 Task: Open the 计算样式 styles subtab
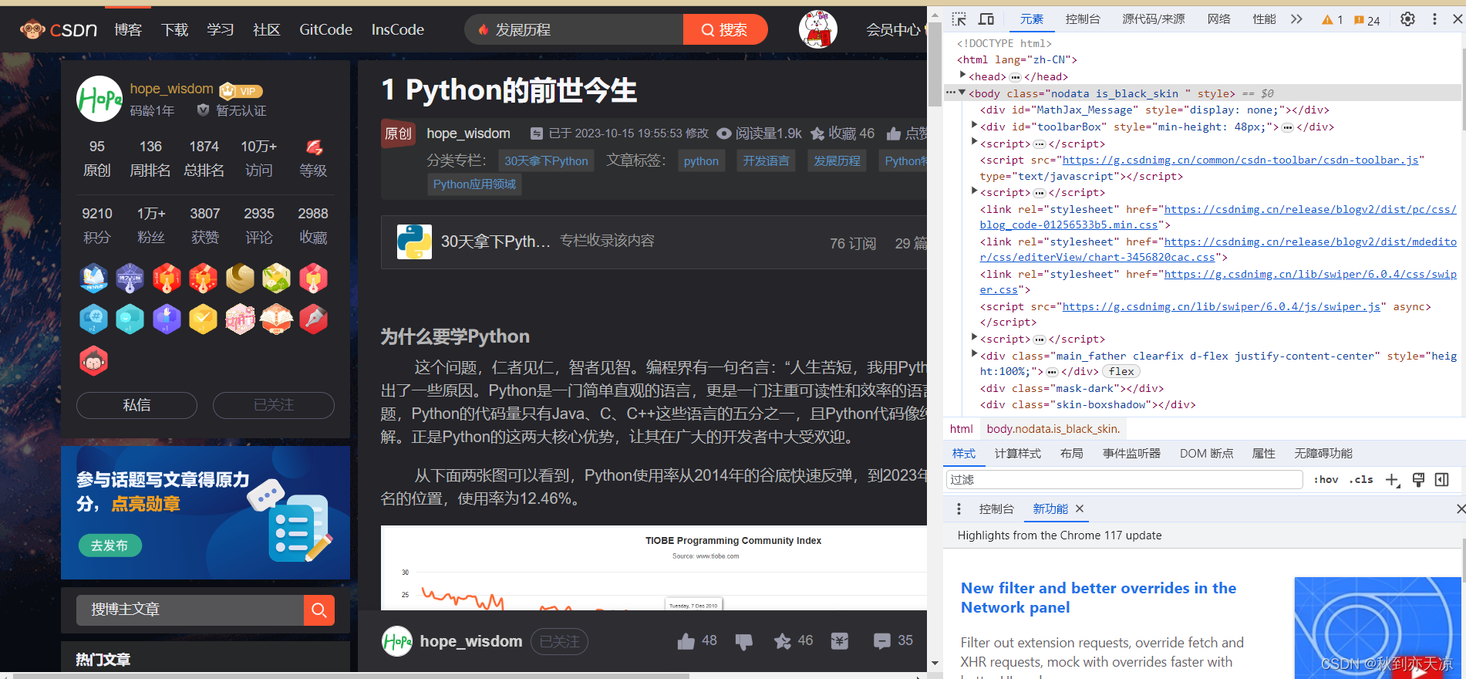1017,454
